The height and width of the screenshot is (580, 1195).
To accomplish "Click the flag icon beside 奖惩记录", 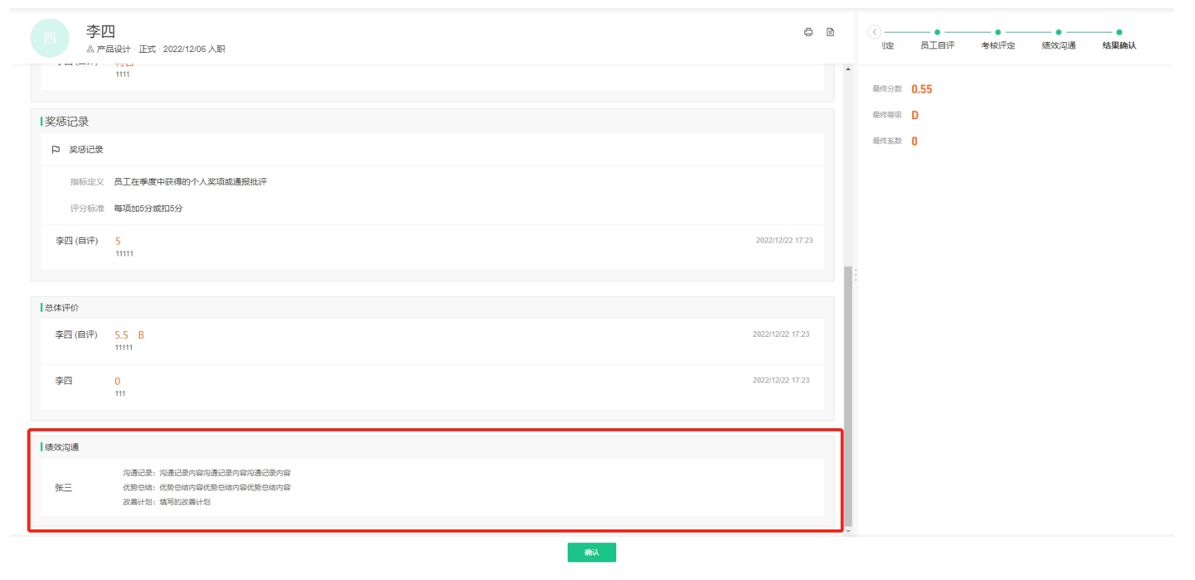I will click(x=56, y=150).
